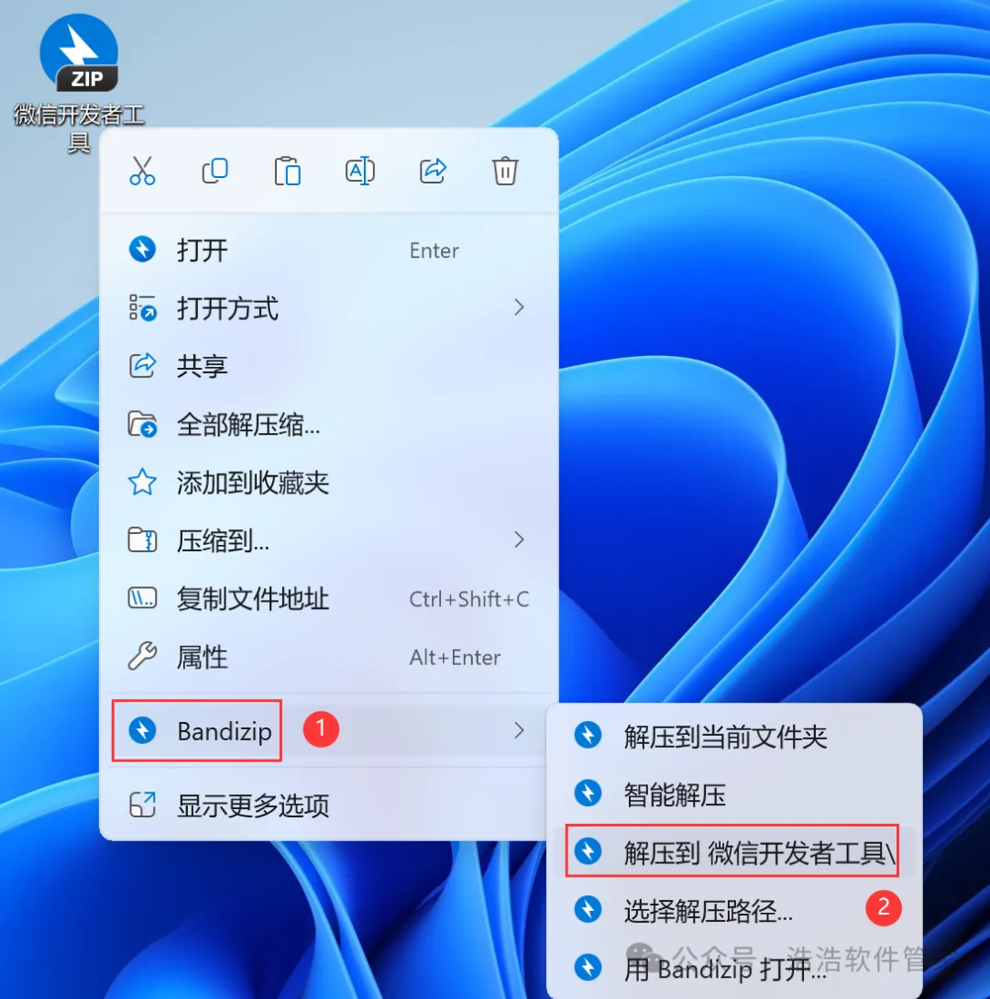Click the Ctrl+Shift+C shortcut text
The width and height of the screenshot is (990, 999).
pyautogui.click(x=469, y=600)
